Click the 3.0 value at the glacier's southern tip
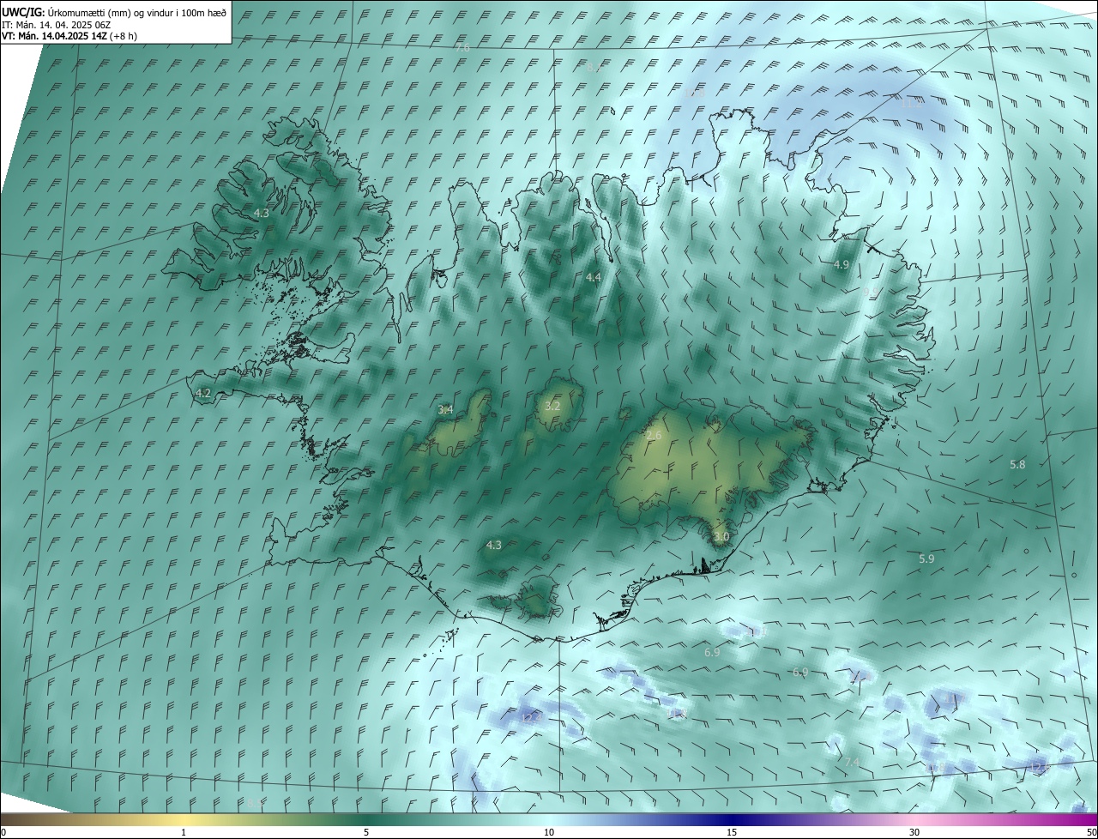 tap(721, 537)
